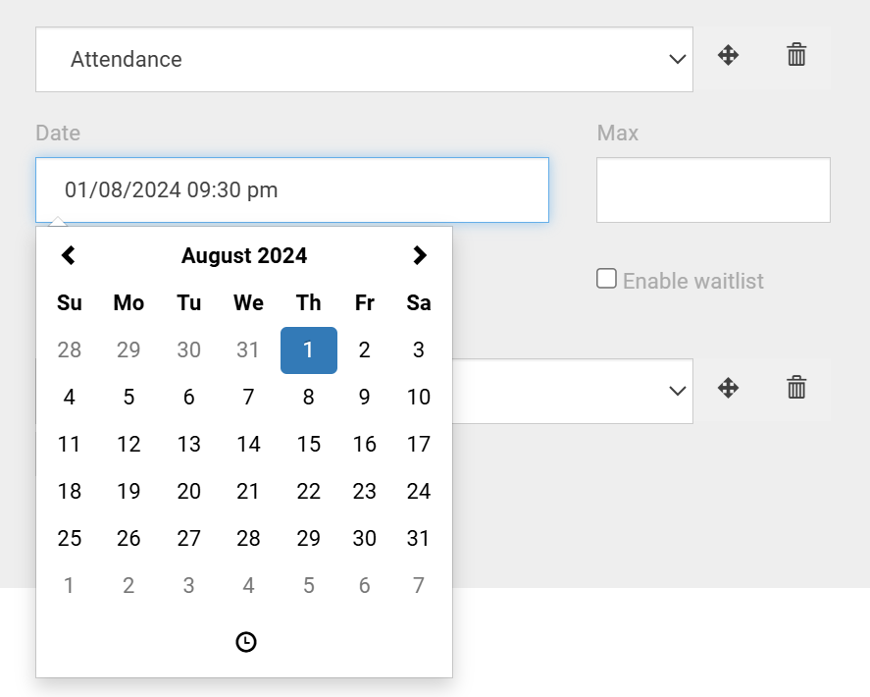Choose grayed September 2 date
The height and width of the screenshot is (697, 870).
(x=128, y=586)
